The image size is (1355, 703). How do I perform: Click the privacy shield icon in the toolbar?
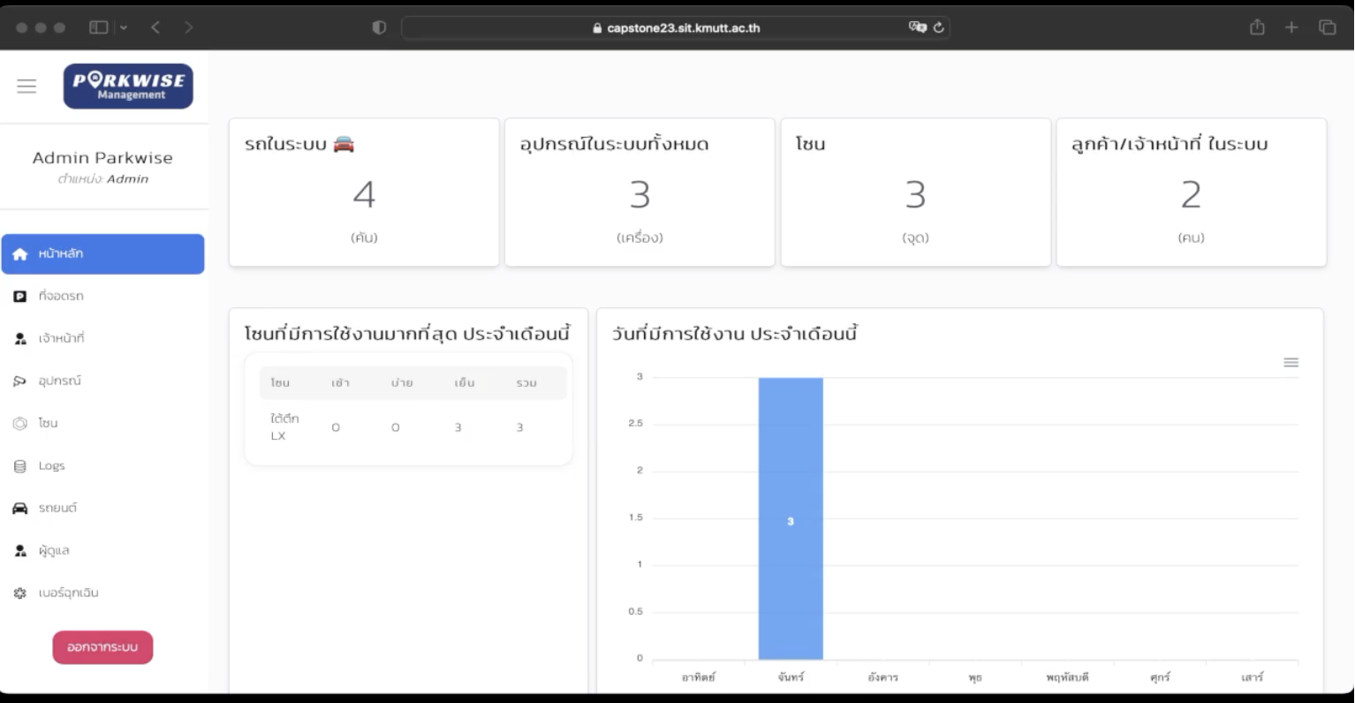click(378, 27)
